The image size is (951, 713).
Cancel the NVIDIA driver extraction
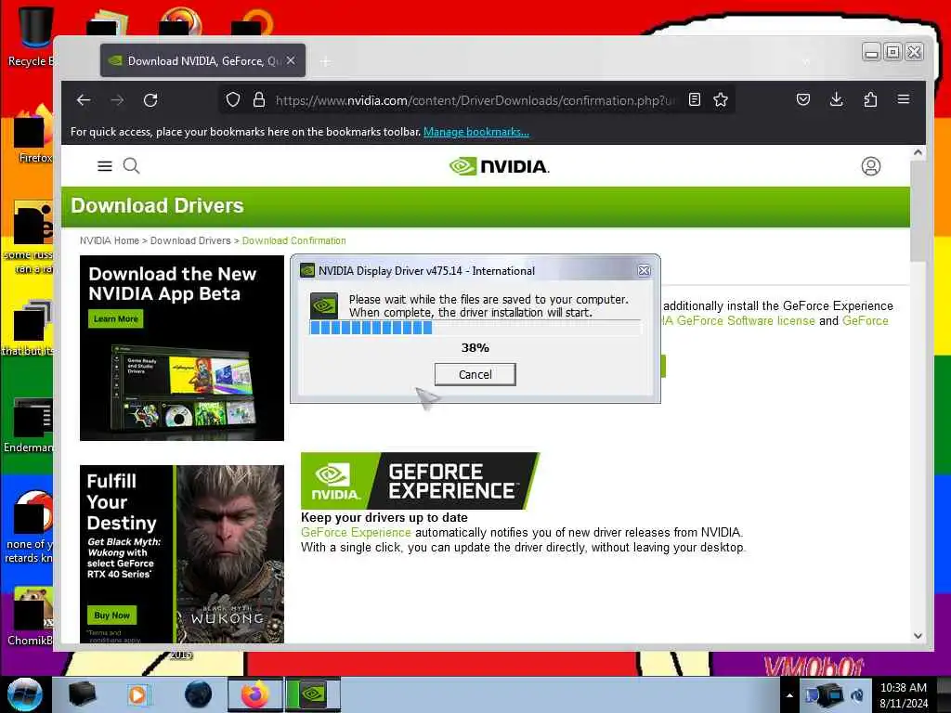pyautogui.click(x=475, y=375)
